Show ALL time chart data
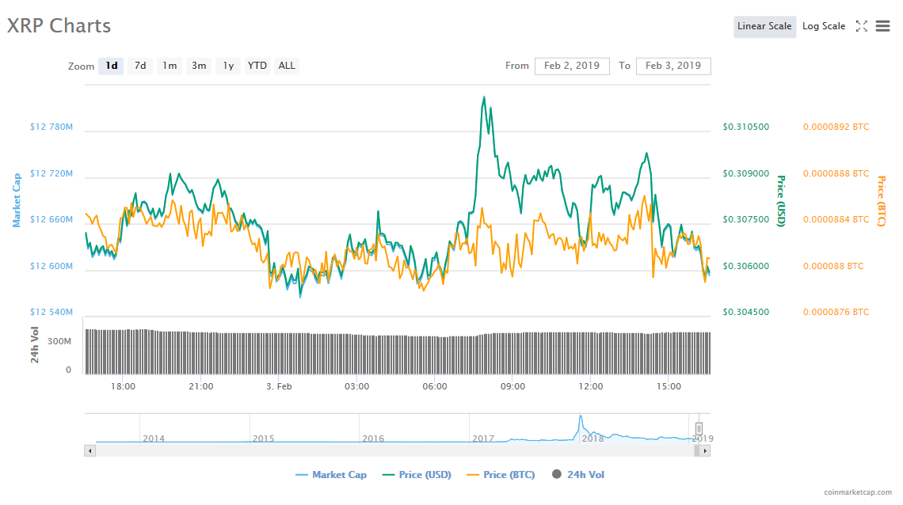This screenshot has height=505, width=903. (x=287, y=66)
